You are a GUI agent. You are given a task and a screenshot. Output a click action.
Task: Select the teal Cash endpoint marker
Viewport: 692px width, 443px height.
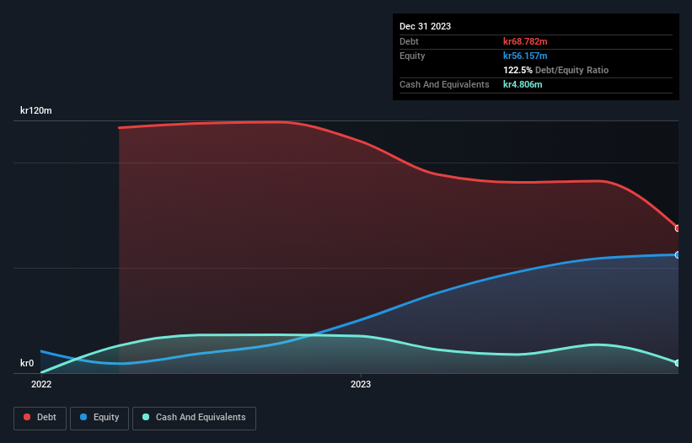[x=678, y=363]
